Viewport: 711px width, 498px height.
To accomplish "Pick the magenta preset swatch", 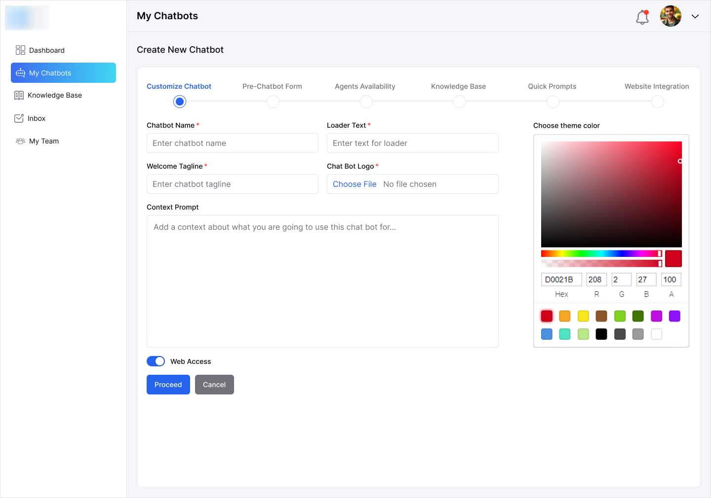I will [656, 316].
